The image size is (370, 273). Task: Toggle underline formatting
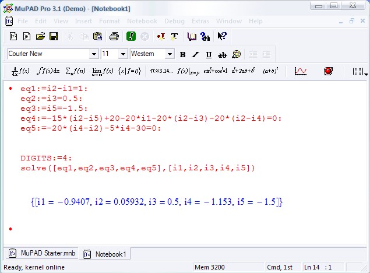208,54
